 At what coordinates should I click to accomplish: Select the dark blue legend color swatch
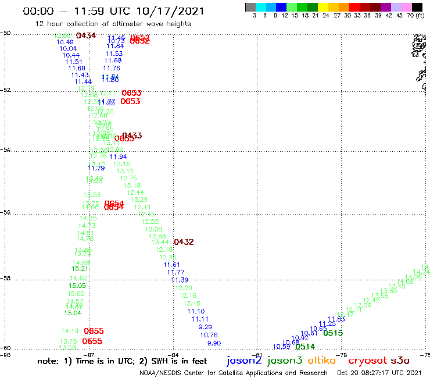coord(281,7)
